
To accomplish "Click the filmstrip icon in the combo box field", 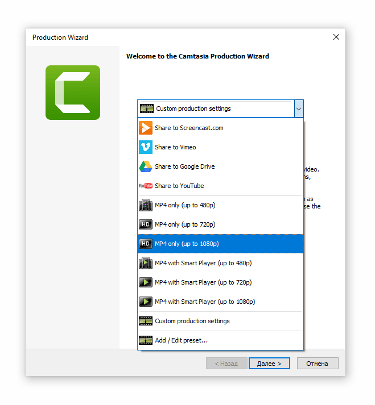I will [x=147, y=108].
